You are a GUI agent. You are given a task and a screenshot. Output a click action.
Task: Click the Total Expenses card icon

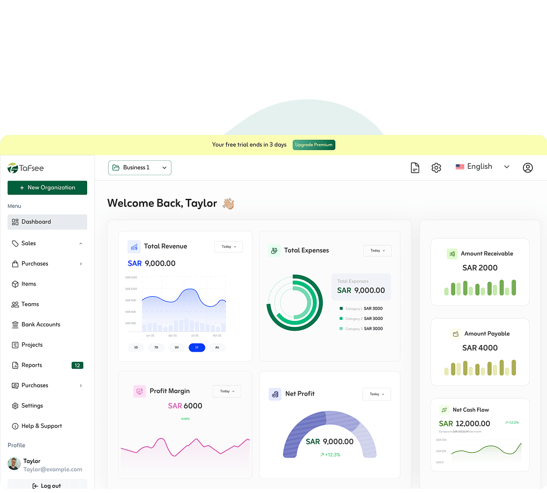point(274,251)
